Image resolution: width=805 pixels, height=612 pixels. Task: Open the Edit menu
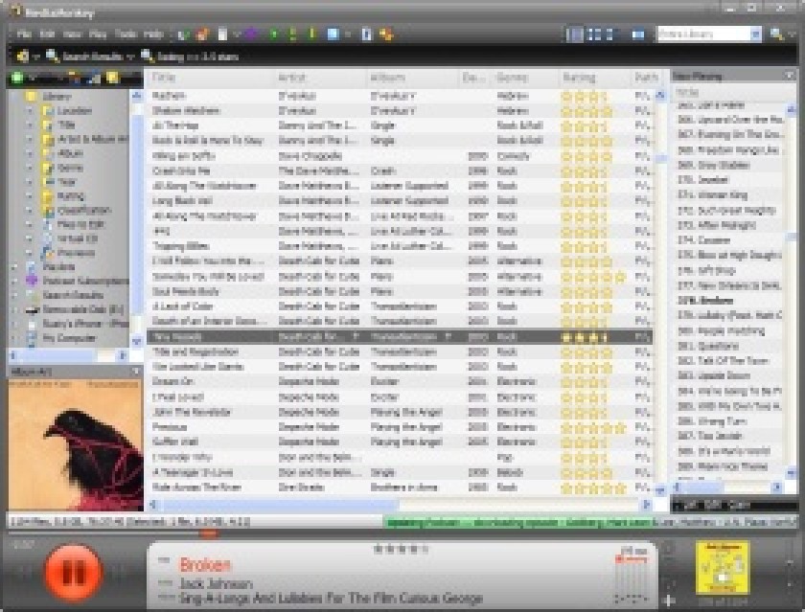click(47, 34)
